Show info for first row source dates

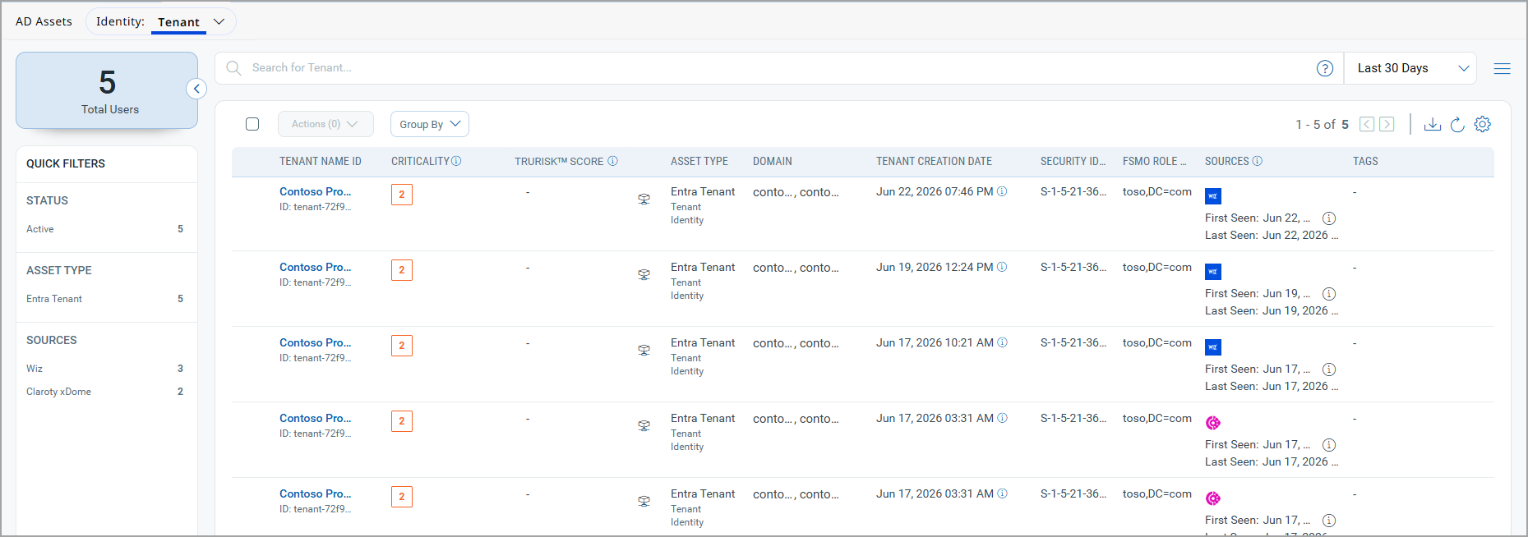(x=1329, y=218)
